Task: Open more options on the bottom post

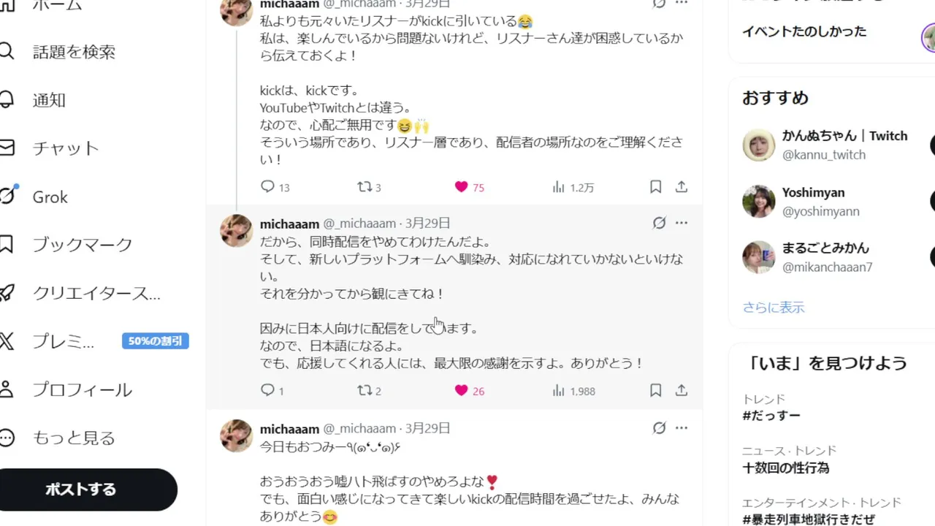Action: 682,428
